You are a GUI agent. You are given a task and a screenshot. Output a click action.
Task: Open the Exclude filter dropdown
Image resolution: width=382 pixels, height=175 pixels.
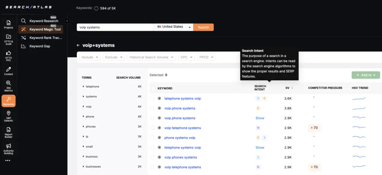pyautogui.click(x=114, y=57)
